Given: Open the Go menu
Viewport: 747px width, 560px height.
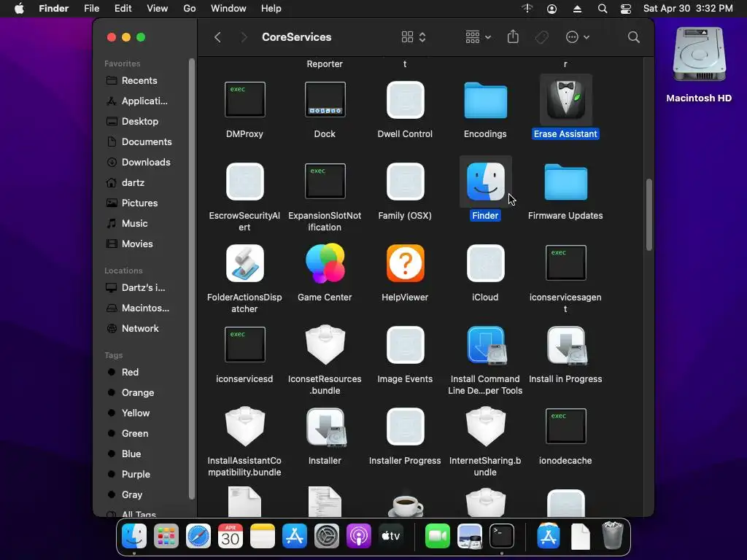Looking at the screenshot, I should coord(190,9).
